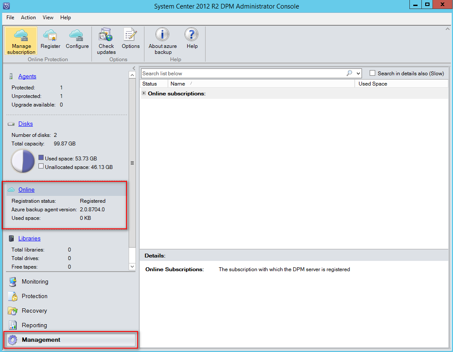Click the DPM app icon in title bar
453x352 pixels.
click(x=6, y=6)
